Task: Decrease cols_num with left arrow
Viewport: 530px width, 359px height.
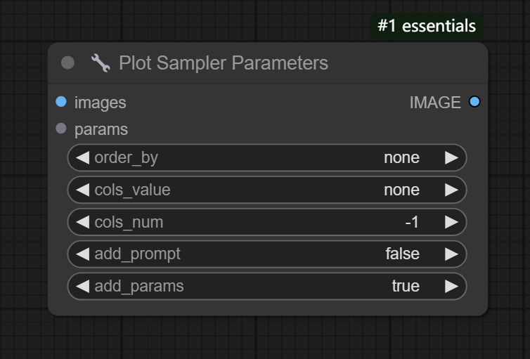Action: pos(83,222)
